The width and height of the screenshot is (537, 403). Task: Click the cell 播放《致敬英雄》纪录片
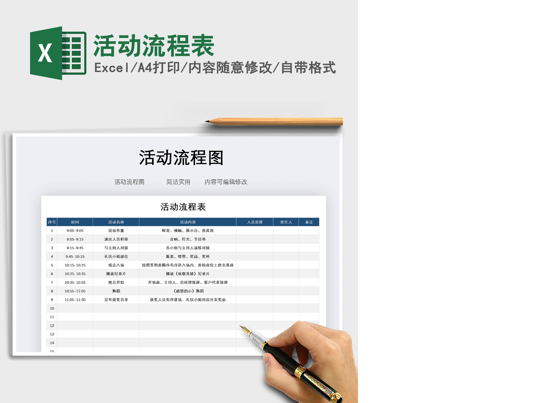tap(188, 274)
